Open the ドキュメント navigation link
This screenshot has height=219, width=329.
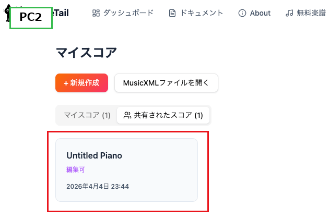(202, 13)
